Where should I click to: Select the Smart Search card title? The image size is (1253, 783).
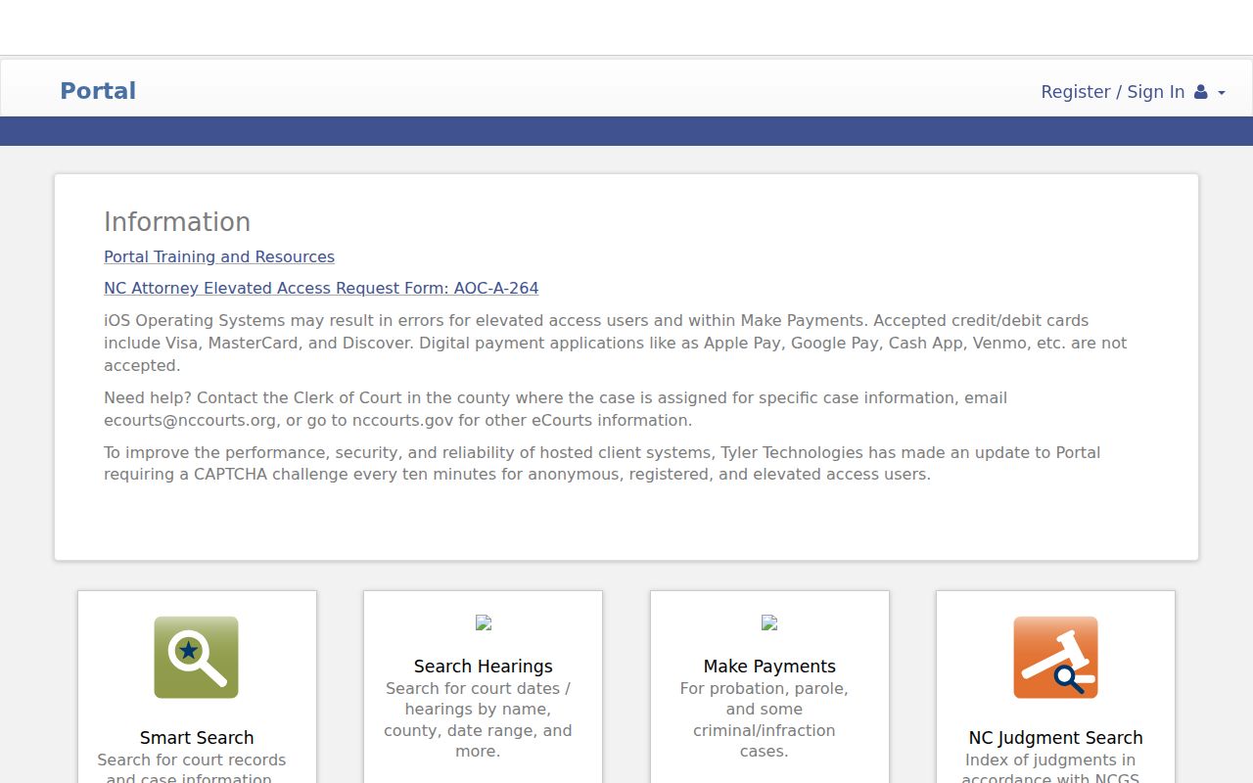[x=197, y=738]
